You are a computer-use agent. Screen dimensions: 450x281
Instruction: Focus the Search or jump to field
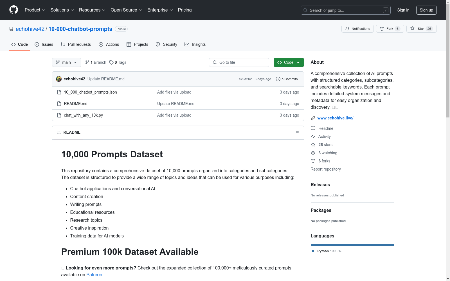(346, 10)
